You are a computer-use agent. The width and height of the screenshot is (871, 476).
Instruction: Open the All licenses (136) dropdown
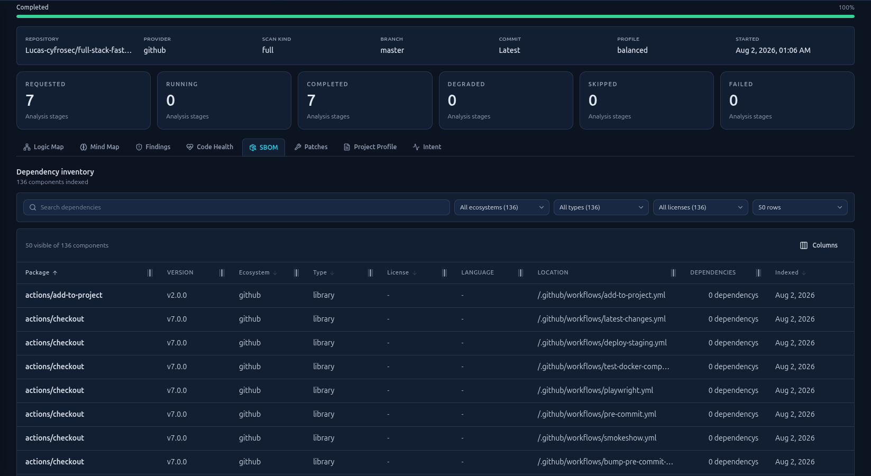[701, 207]
